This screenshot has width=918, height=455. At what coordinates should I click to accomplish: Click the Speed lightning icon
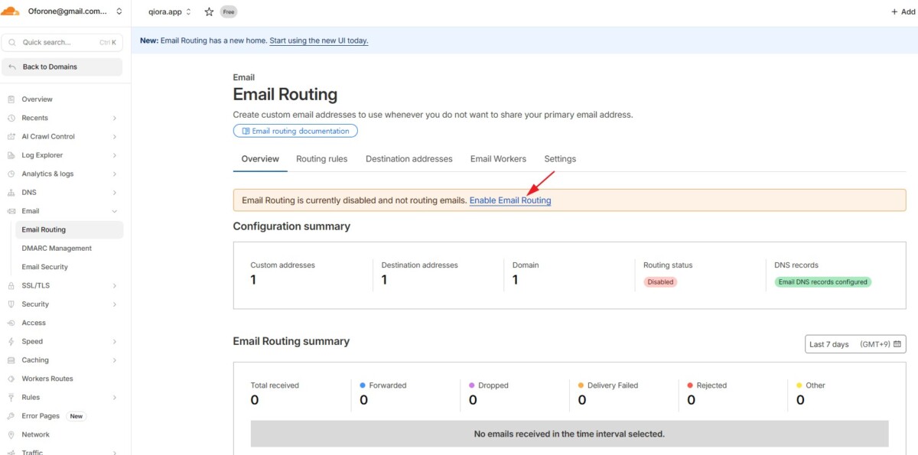(x=11, y=341)
